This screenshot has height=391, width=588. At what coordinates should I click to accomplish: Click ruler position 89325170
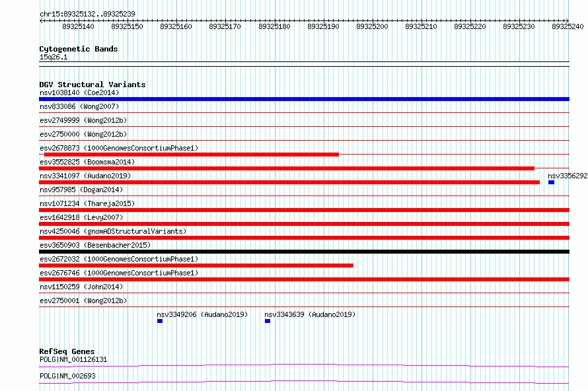tap(225, 26)
